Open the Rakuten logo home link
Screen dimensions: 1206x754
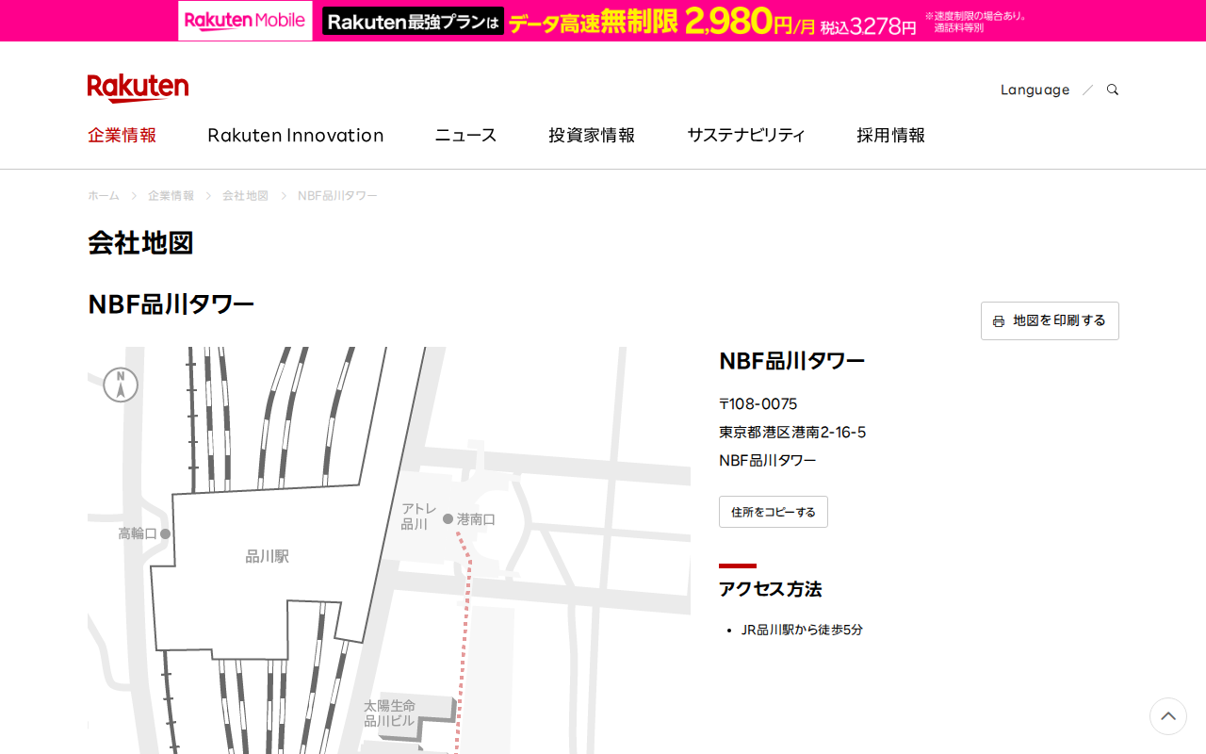[138, 88]
